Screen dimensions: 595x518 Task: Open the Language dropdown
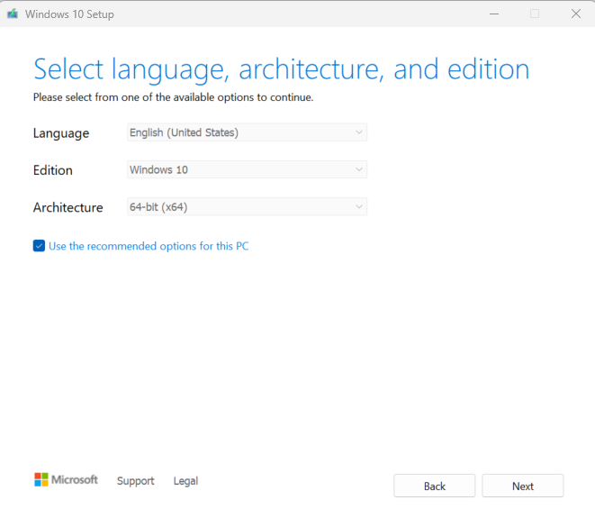pos(247,132)
